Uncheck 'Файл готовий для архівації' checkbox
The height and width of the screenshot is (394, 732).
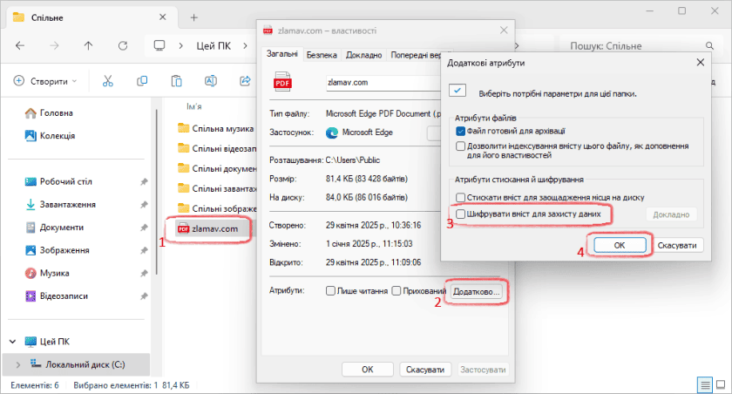pyautogui.click(x=461, y=130)
